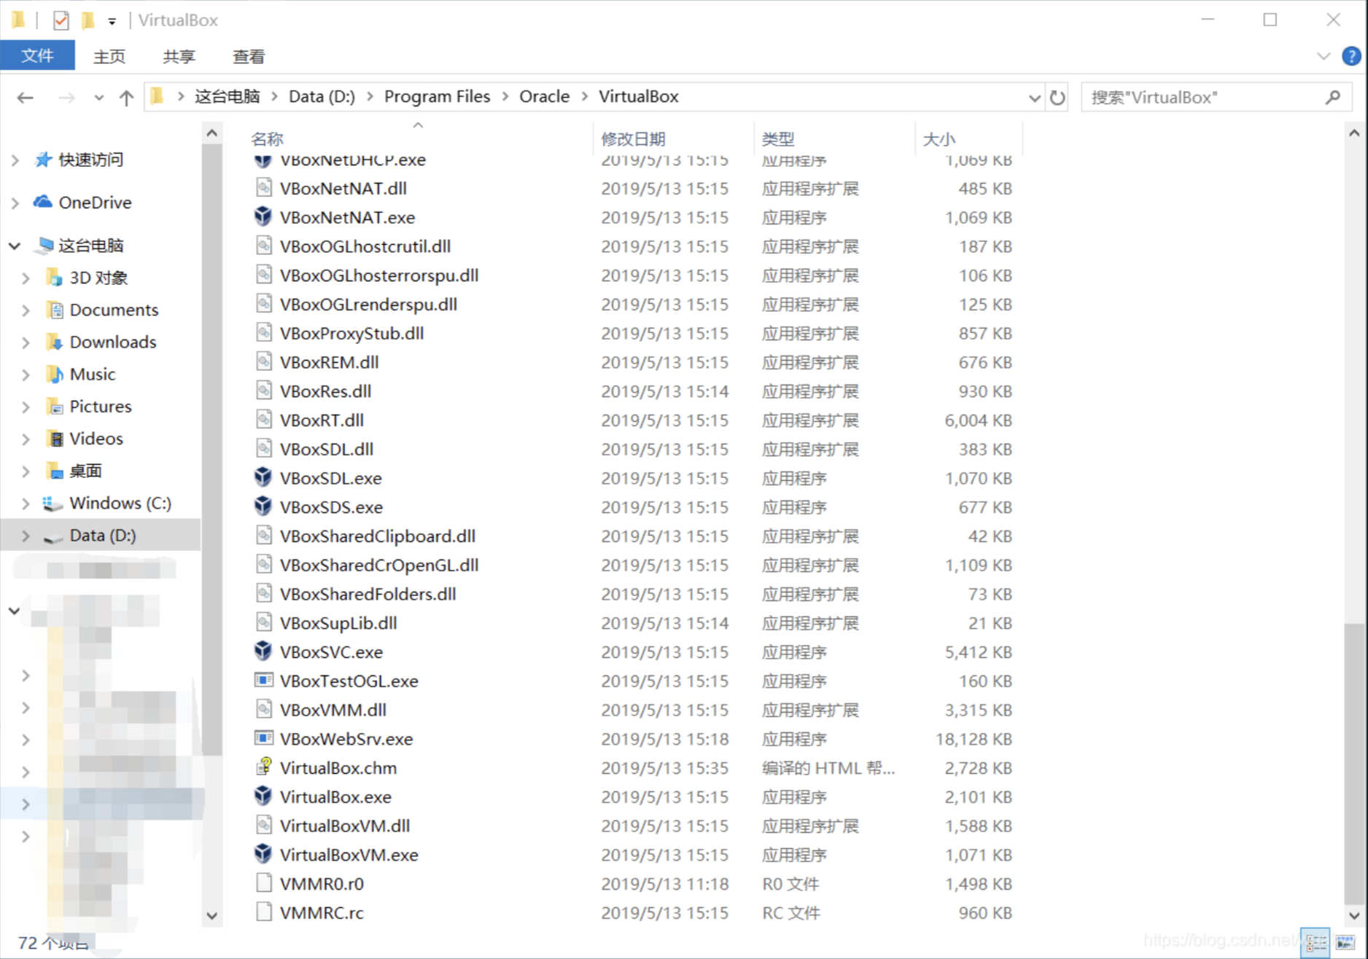
Task: Select VBoxOGLhostcrutil.dll file name
Action: pos(365,246)
